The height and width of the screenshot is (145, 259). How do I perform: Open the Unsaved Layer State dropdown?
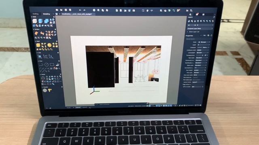200,29
